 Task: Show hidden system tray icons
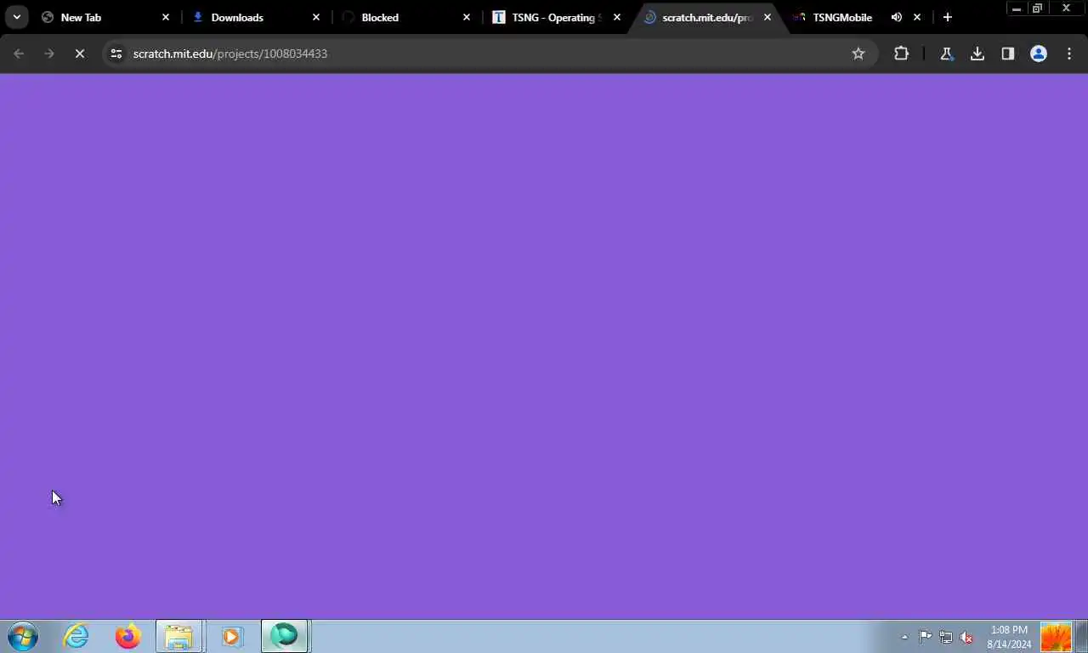tap(904, 637)
